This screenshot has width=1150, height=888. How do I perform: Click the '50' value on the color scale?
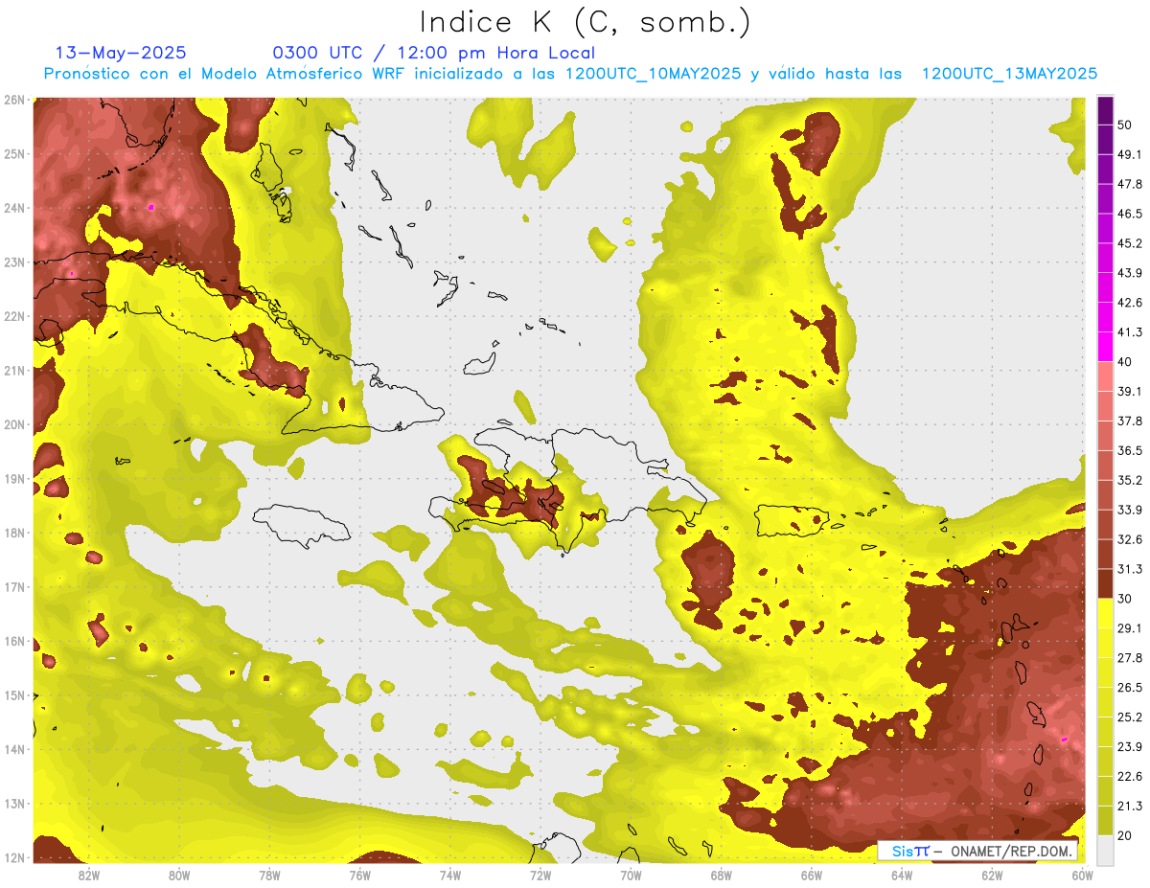(1125, 125)
